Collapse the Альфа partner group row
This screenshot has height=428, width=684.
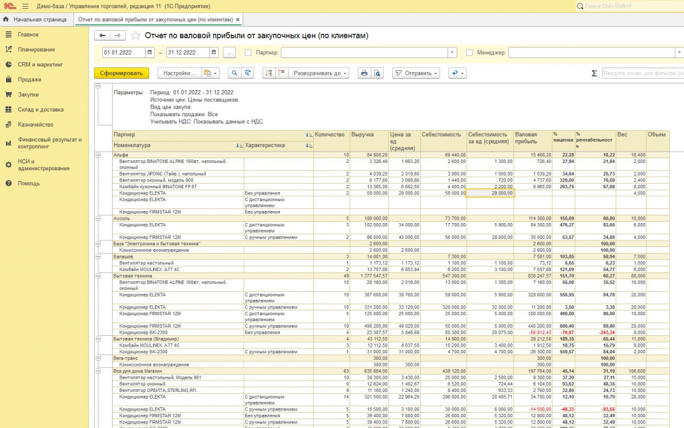pyautogui.click(x=99, y=155)
